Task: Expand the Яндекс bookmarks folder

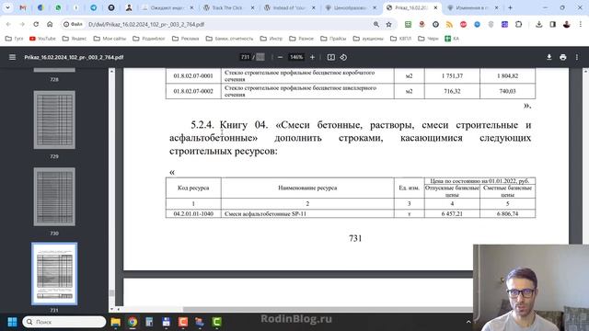Action: (74, 39)
